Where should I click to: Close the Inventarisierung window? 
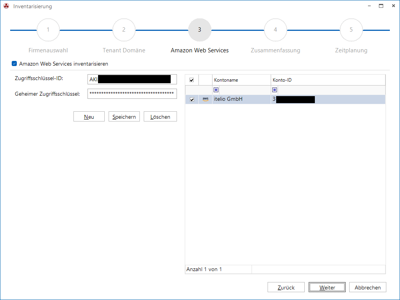[393, 6]
